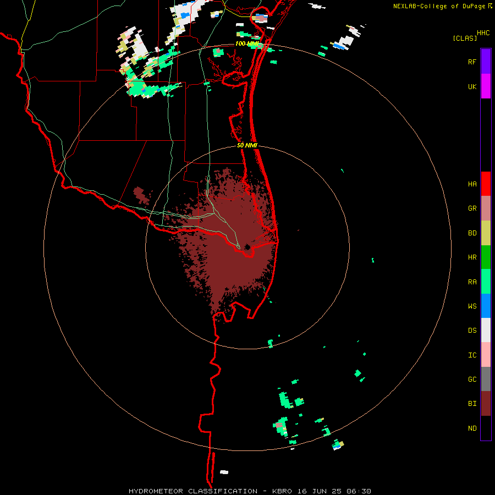
Task: Select the light pink IC legend swatch
Action: [x=486, y=355]
